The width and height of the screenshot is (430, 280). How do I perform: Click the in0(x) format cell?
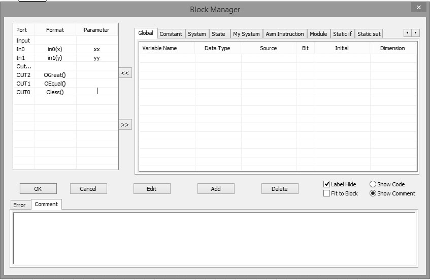(x=55, y=49)
